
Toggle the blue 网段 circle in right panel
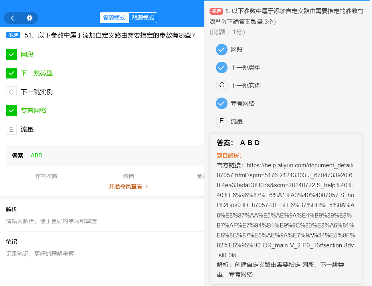[x=222, y=49]
